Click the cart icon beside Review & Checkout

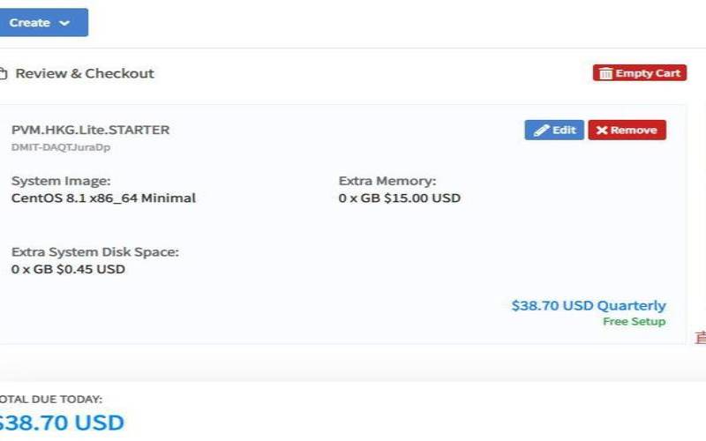(x=4, y=74)
